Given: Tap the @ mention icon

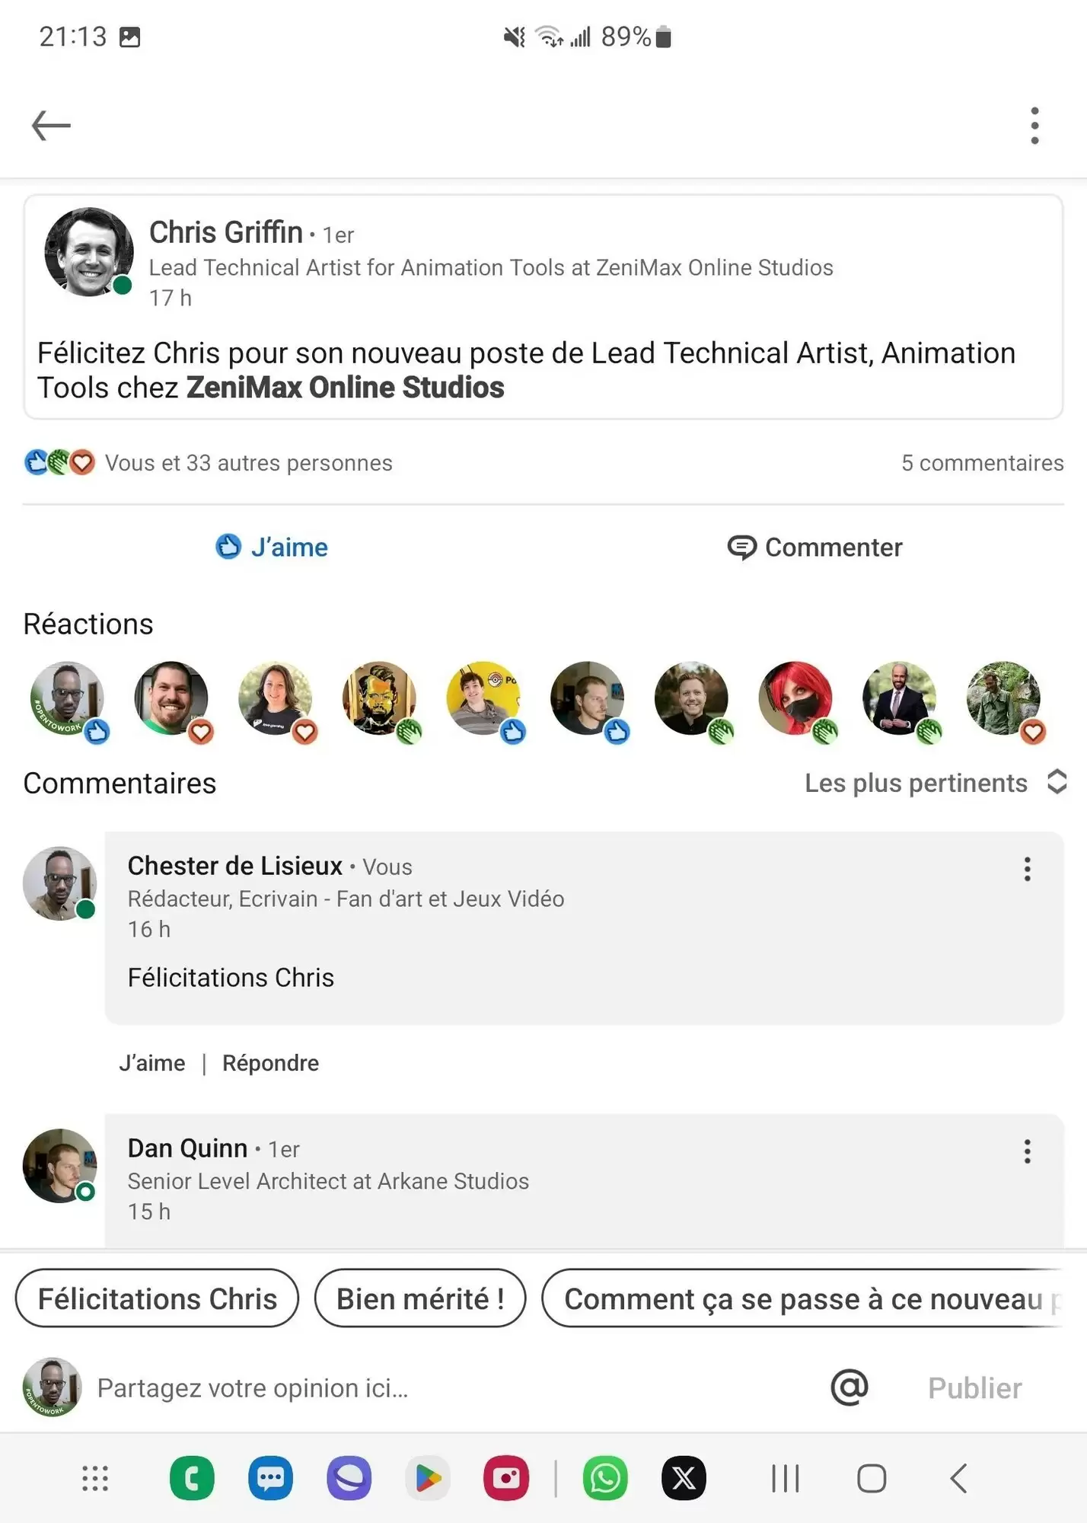Looking at the screenshot, I should pyautogui.click(x=850, y=1387).
